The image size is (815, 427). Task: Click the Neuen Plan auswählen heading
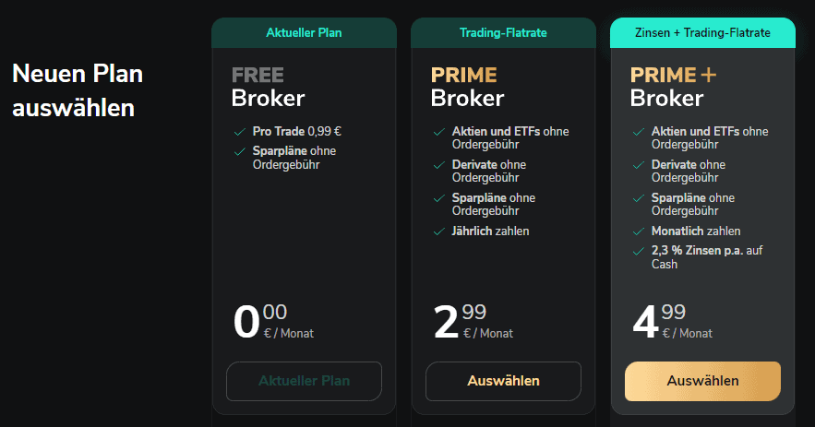tap(78, 90)
